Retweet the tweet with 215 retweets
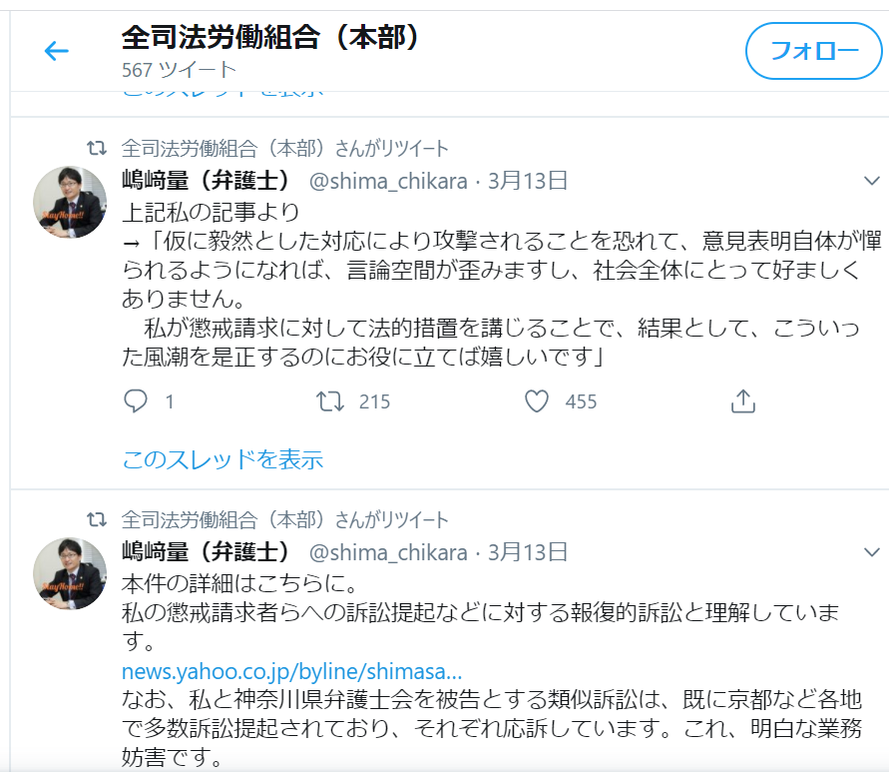Image resolution: width=889 pixels, height=772 pixels. coord(330,401)
